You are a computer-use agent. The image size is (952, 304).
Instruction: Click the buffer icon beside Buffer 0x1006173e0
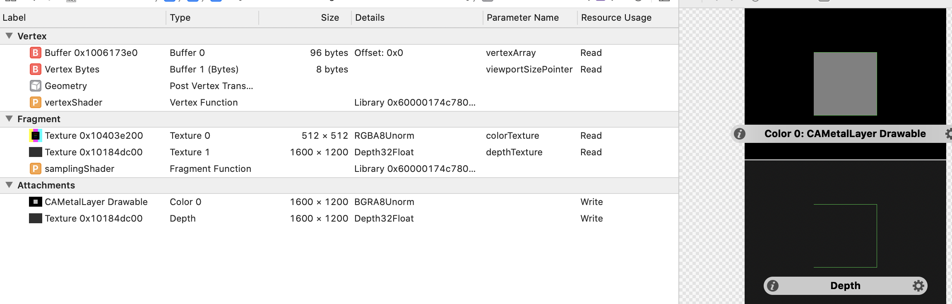pyautogui.click(x=35, y=53)
